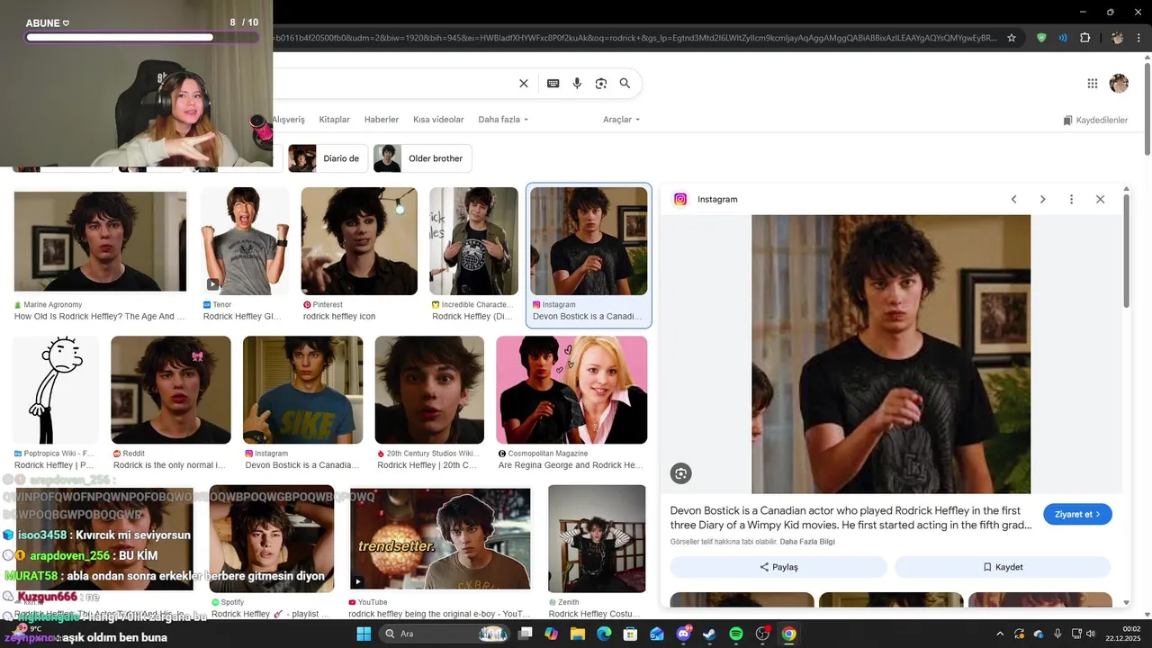Open Microsoft Edge from the taskbar
This screenshot has height=648, width=1152.
pyautogui.click(x=604, y=634)
